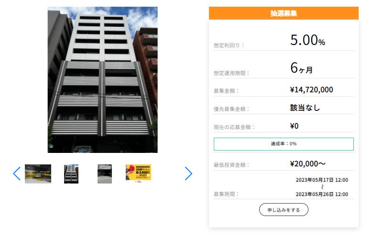The width and height of the screenshot is (373, 238).
Task: Click the 5.00% expected yield value
Action: click(307, 40)
